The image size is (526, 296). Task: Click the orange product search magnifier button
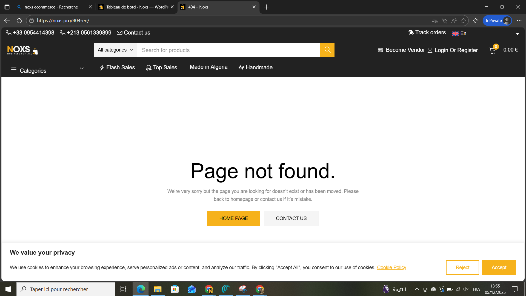pos(327,50)
